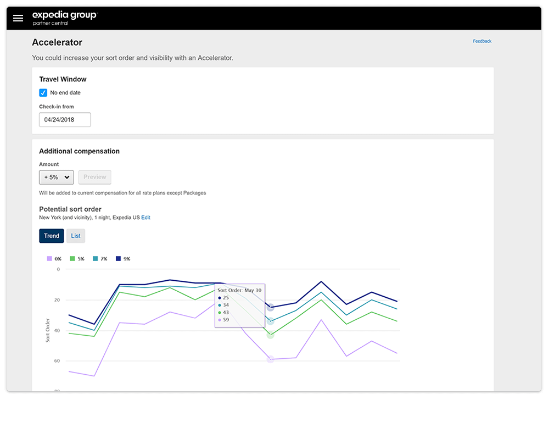Click the Check-in from date field
The width and height of the screenshot is (560, 422).
click(x=65, y=120)
